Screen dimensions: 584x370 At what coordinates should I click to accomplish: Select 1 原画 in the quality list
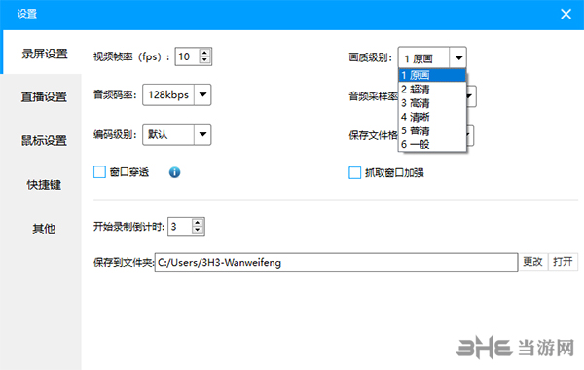click(432, 75)
